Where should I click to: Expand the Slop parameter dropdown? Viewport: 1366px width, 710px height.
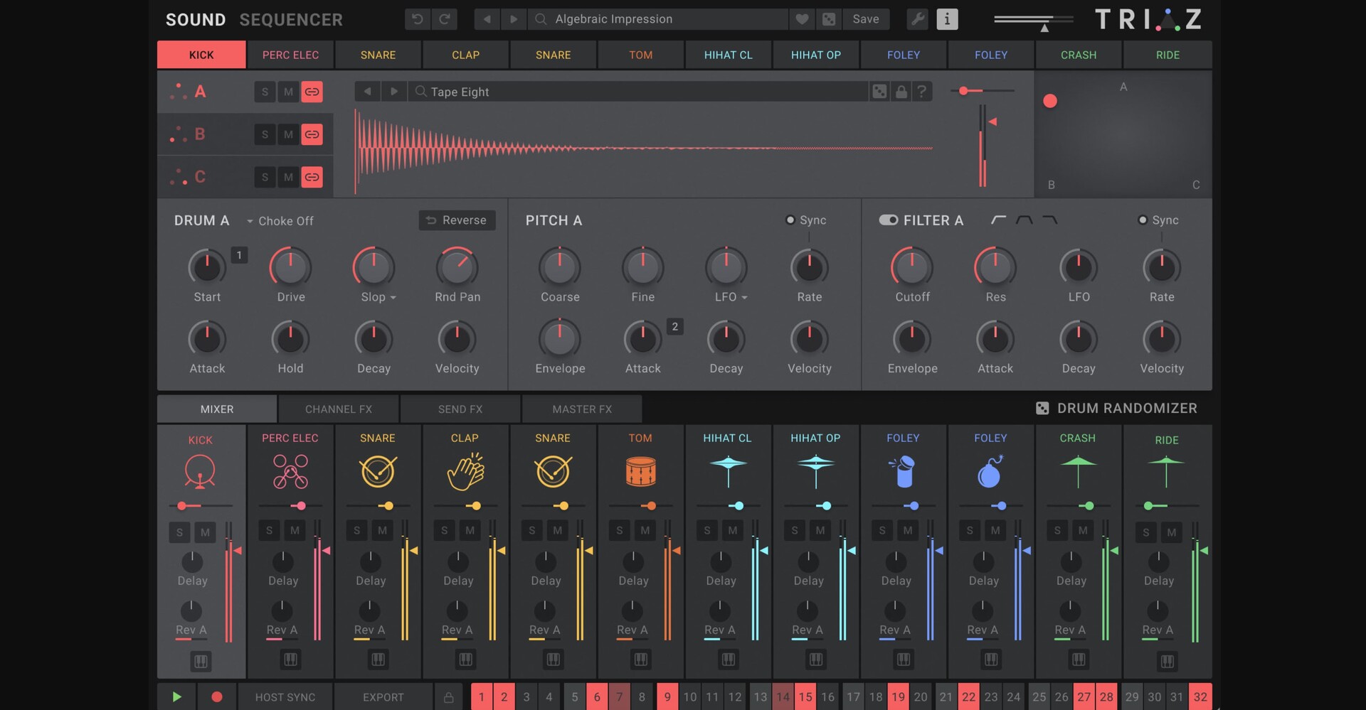click(x=393, y=298)
